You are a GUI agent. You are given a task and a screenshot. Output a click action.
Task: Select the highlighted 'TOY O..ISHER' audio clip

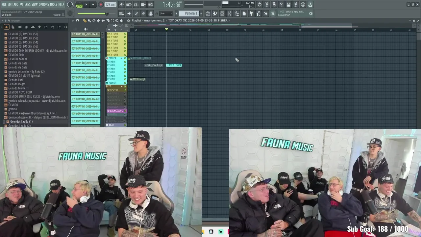(174, 65)
